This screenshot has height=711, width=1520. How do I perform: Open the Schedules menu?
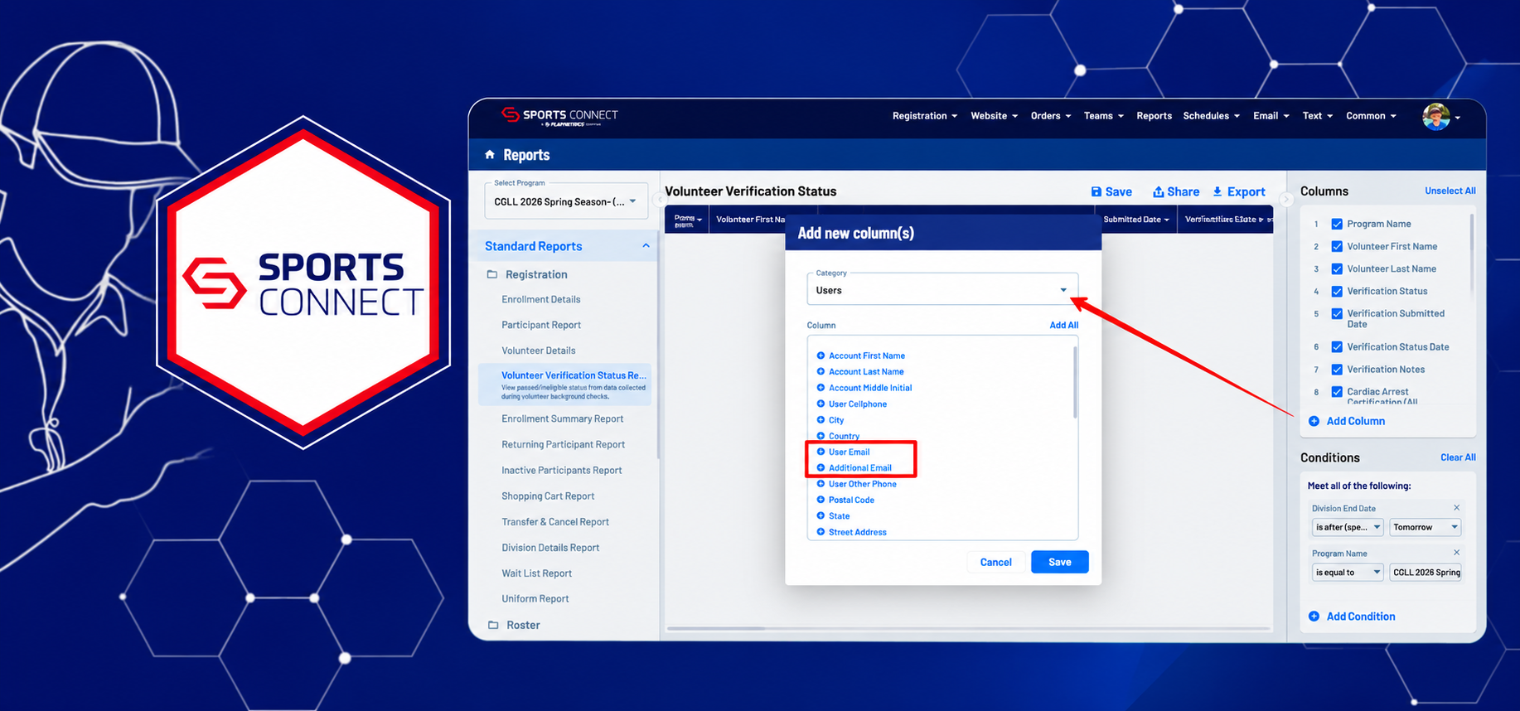[x=1211, y=116]
